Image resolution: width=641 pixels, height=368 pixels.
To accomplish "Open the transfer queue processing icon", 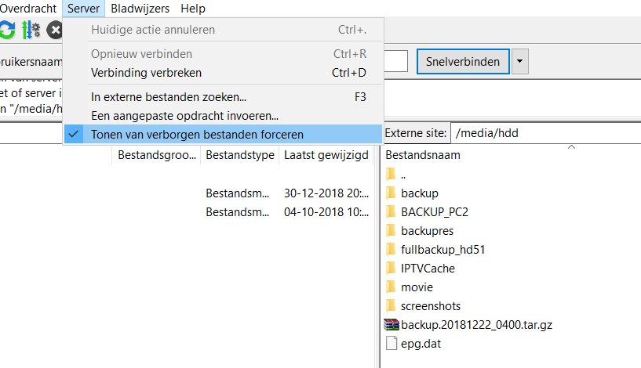I will 31,31.
